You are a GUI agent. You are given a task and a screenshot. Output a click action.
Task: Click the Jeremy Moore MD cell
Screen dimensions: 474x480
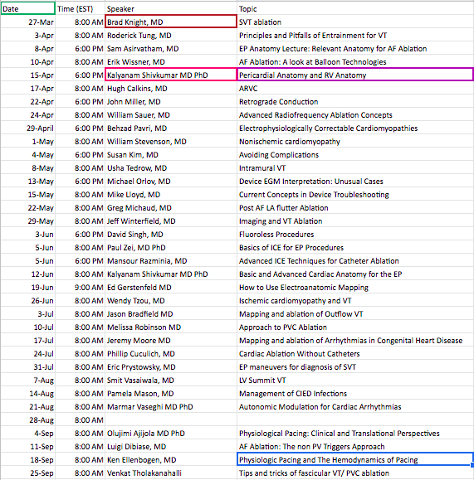point(171,340)
